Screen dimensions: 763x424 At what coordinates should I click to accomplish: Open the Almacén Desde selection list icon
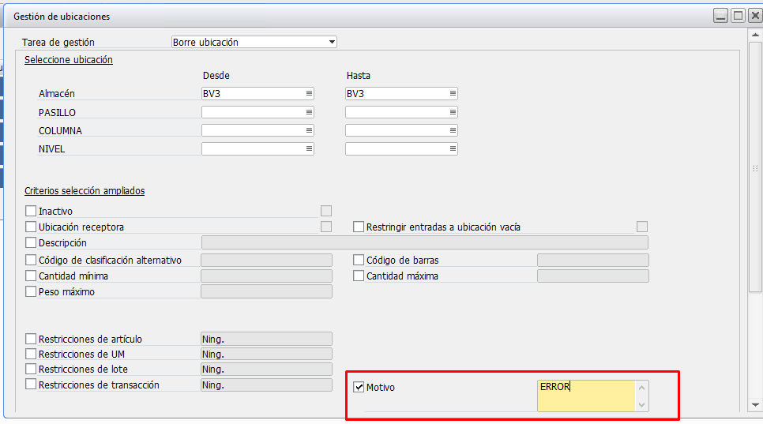(x=309, y=93)
